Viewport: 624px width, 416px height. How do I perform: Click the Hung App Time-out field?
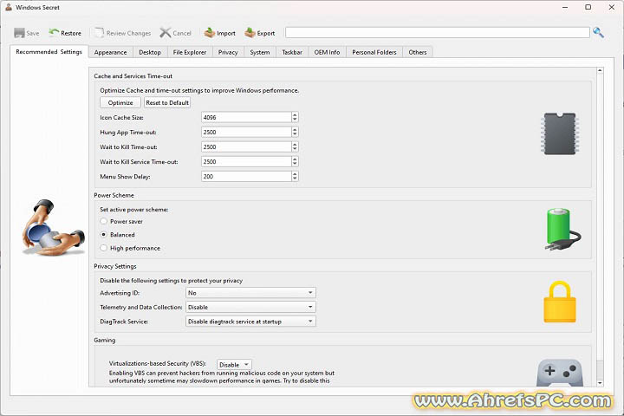click(246, 132)
